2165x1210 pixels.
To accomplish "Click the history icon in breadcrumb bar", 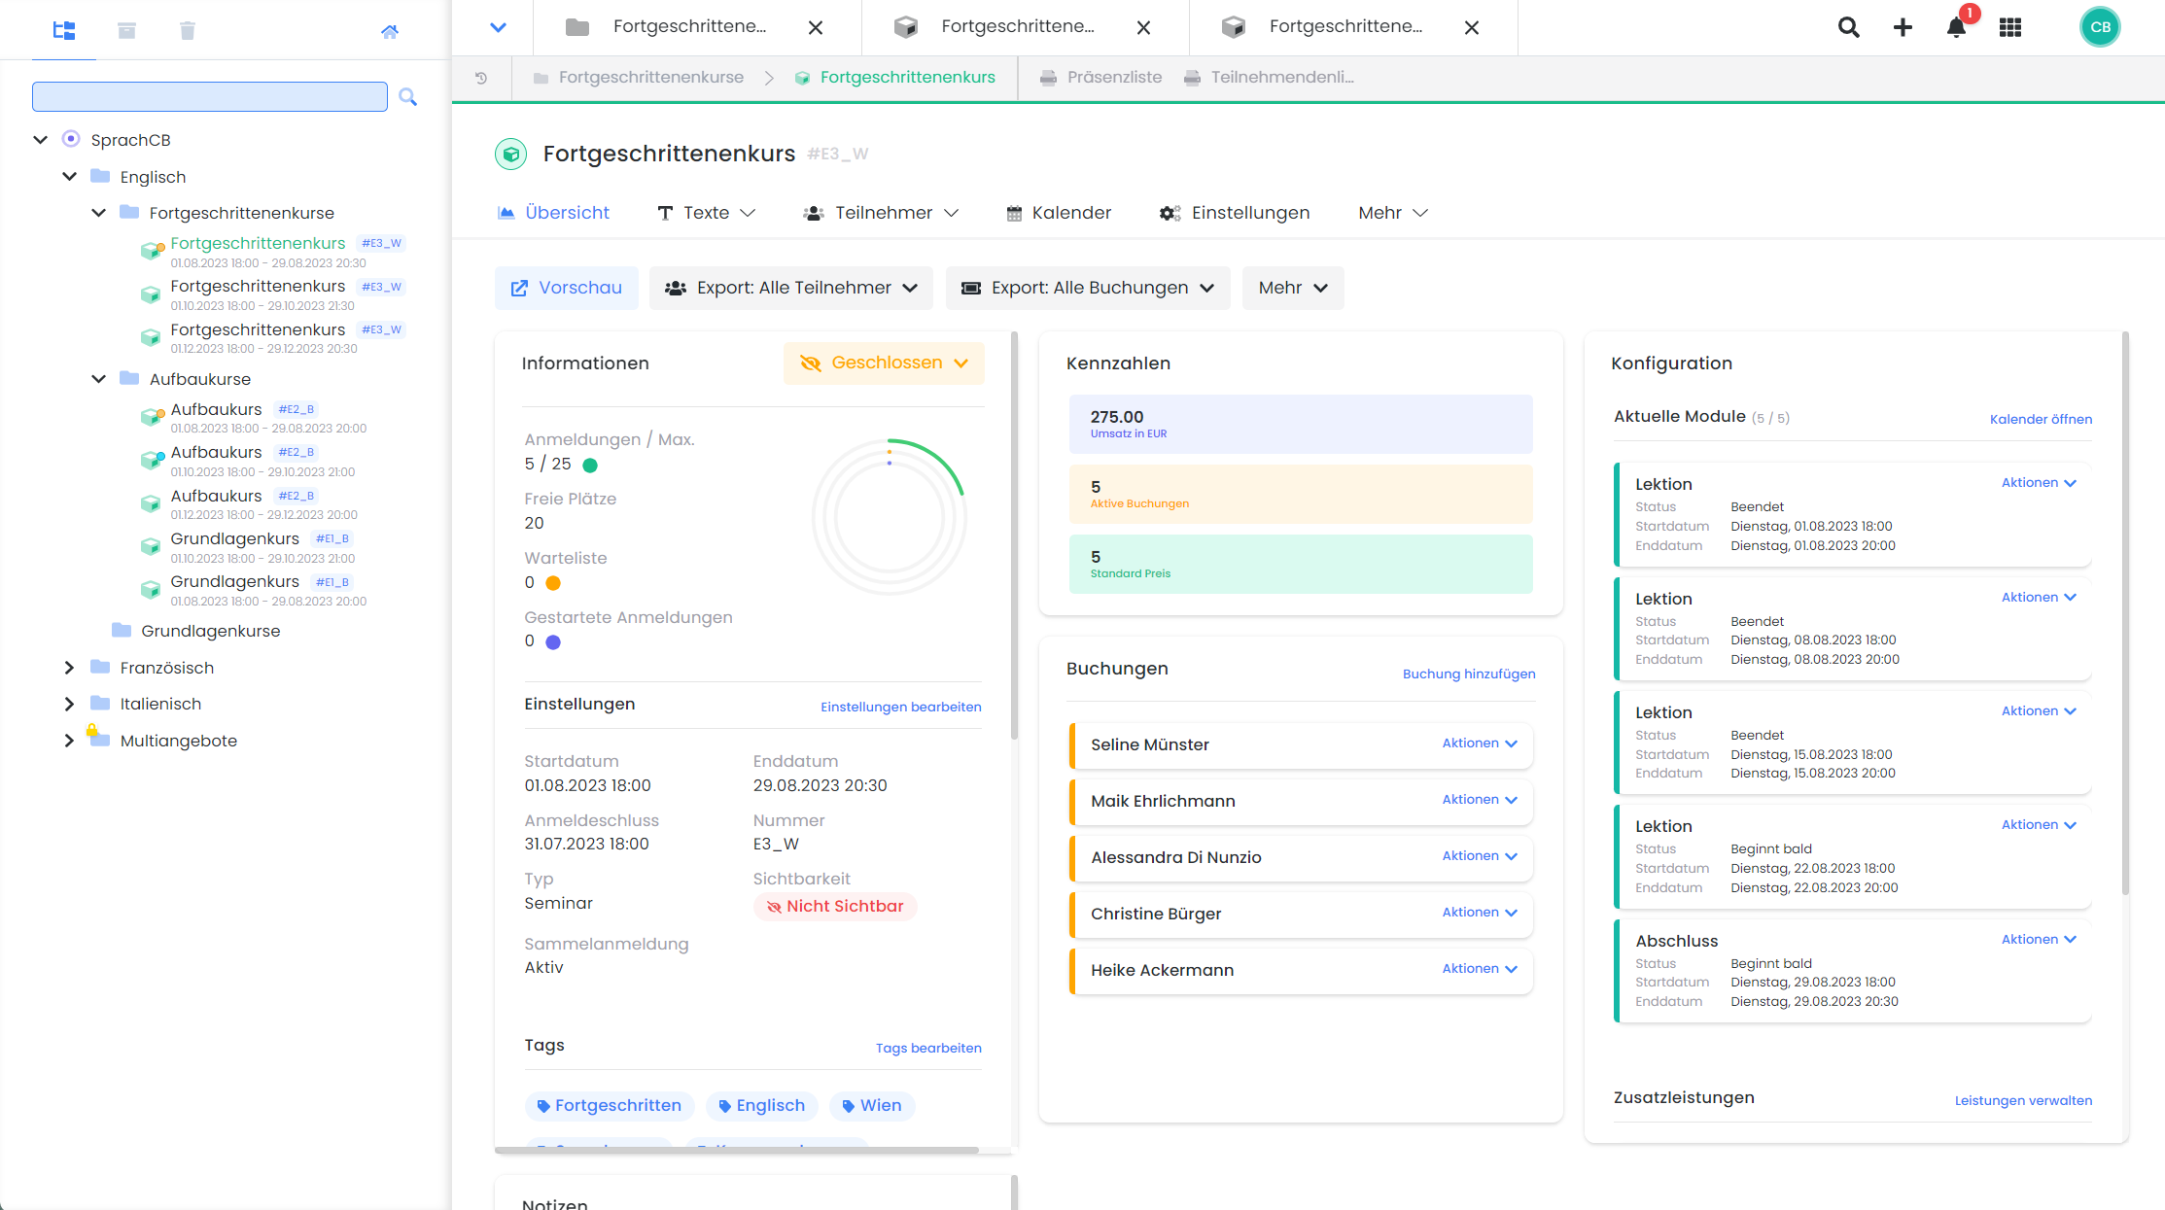I will [x=481, y=78].
